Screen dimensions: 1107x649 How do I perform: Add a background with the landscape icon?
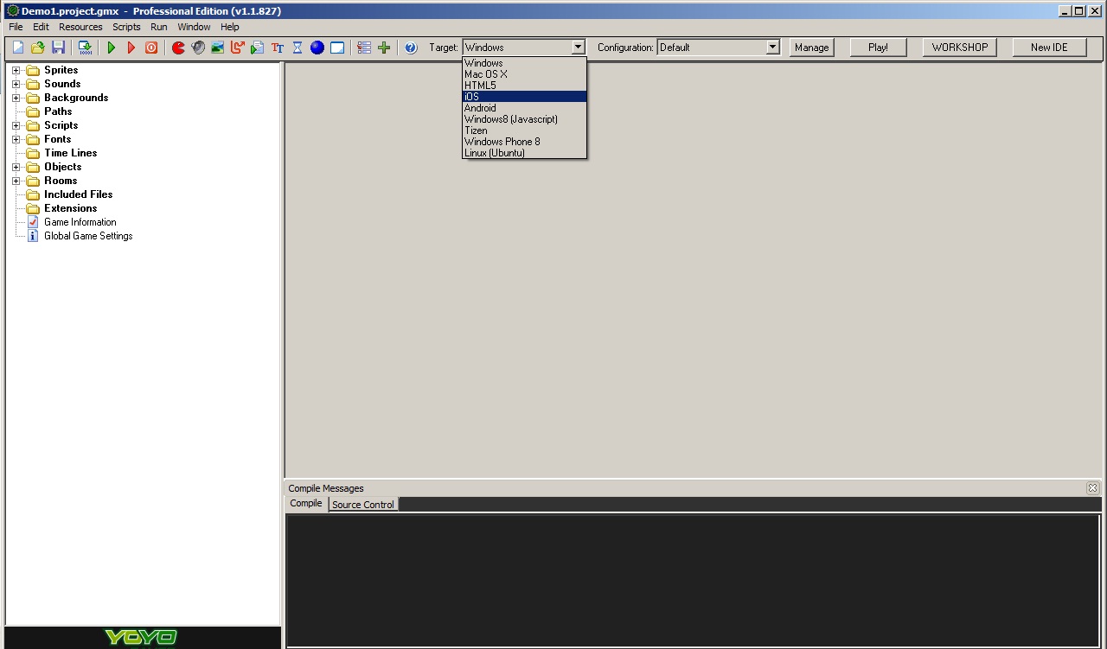coord(218,48)
